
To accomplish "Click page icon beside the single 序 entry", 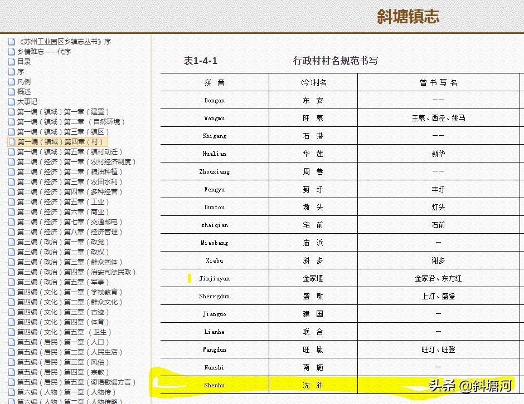I will (12, 71).
